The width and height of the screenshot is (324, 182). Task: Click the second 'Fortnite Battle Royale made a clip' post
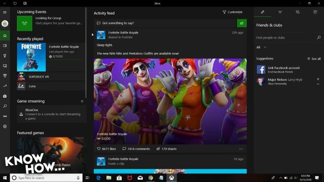coord(170,161)
